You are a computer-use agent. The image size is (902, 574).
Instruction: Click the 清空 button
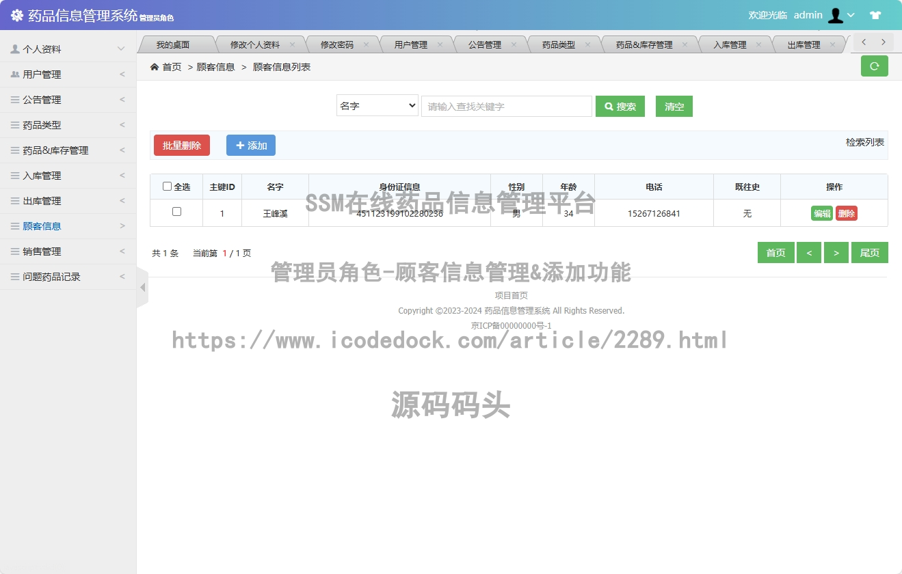click(674, 107)
